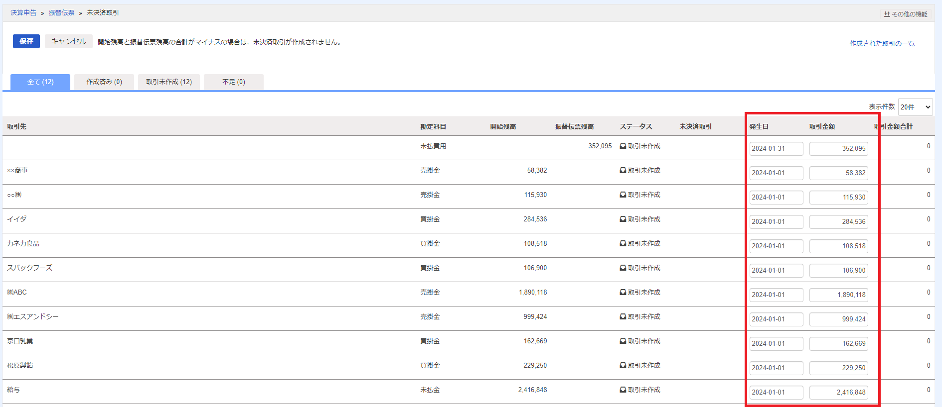Click status icon in カネカ食品 row
942x407 pixels.
(623, 244)
